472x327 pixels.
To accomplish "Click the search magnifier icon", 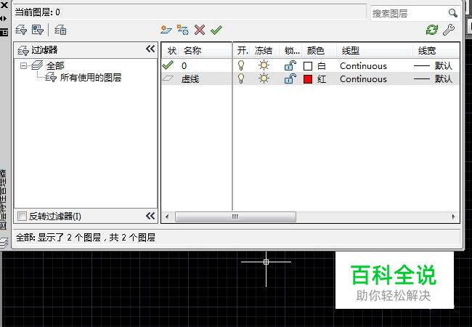I will point(452,13).
